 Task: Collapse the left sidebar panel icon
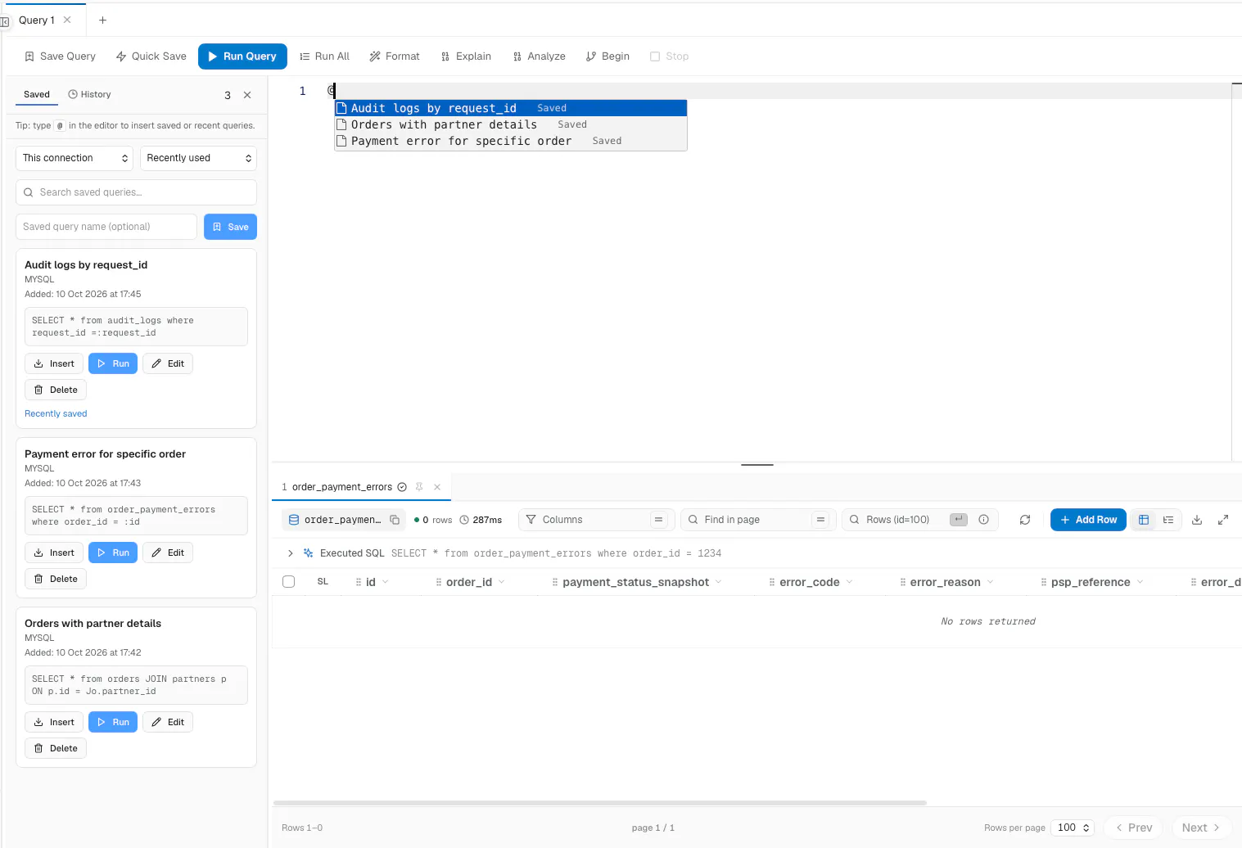[4, 21]
